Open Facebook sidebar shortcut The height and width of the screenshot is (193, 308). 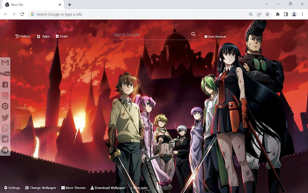pos(5,85)
